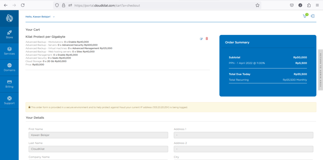Click the CloudKilat logo in sidebar
Screen dimensions: 323x160
coord(9,18)
